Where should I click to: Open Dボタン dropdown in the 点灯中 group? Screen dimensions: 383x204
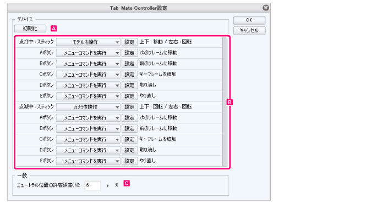(x=88, y=85)
